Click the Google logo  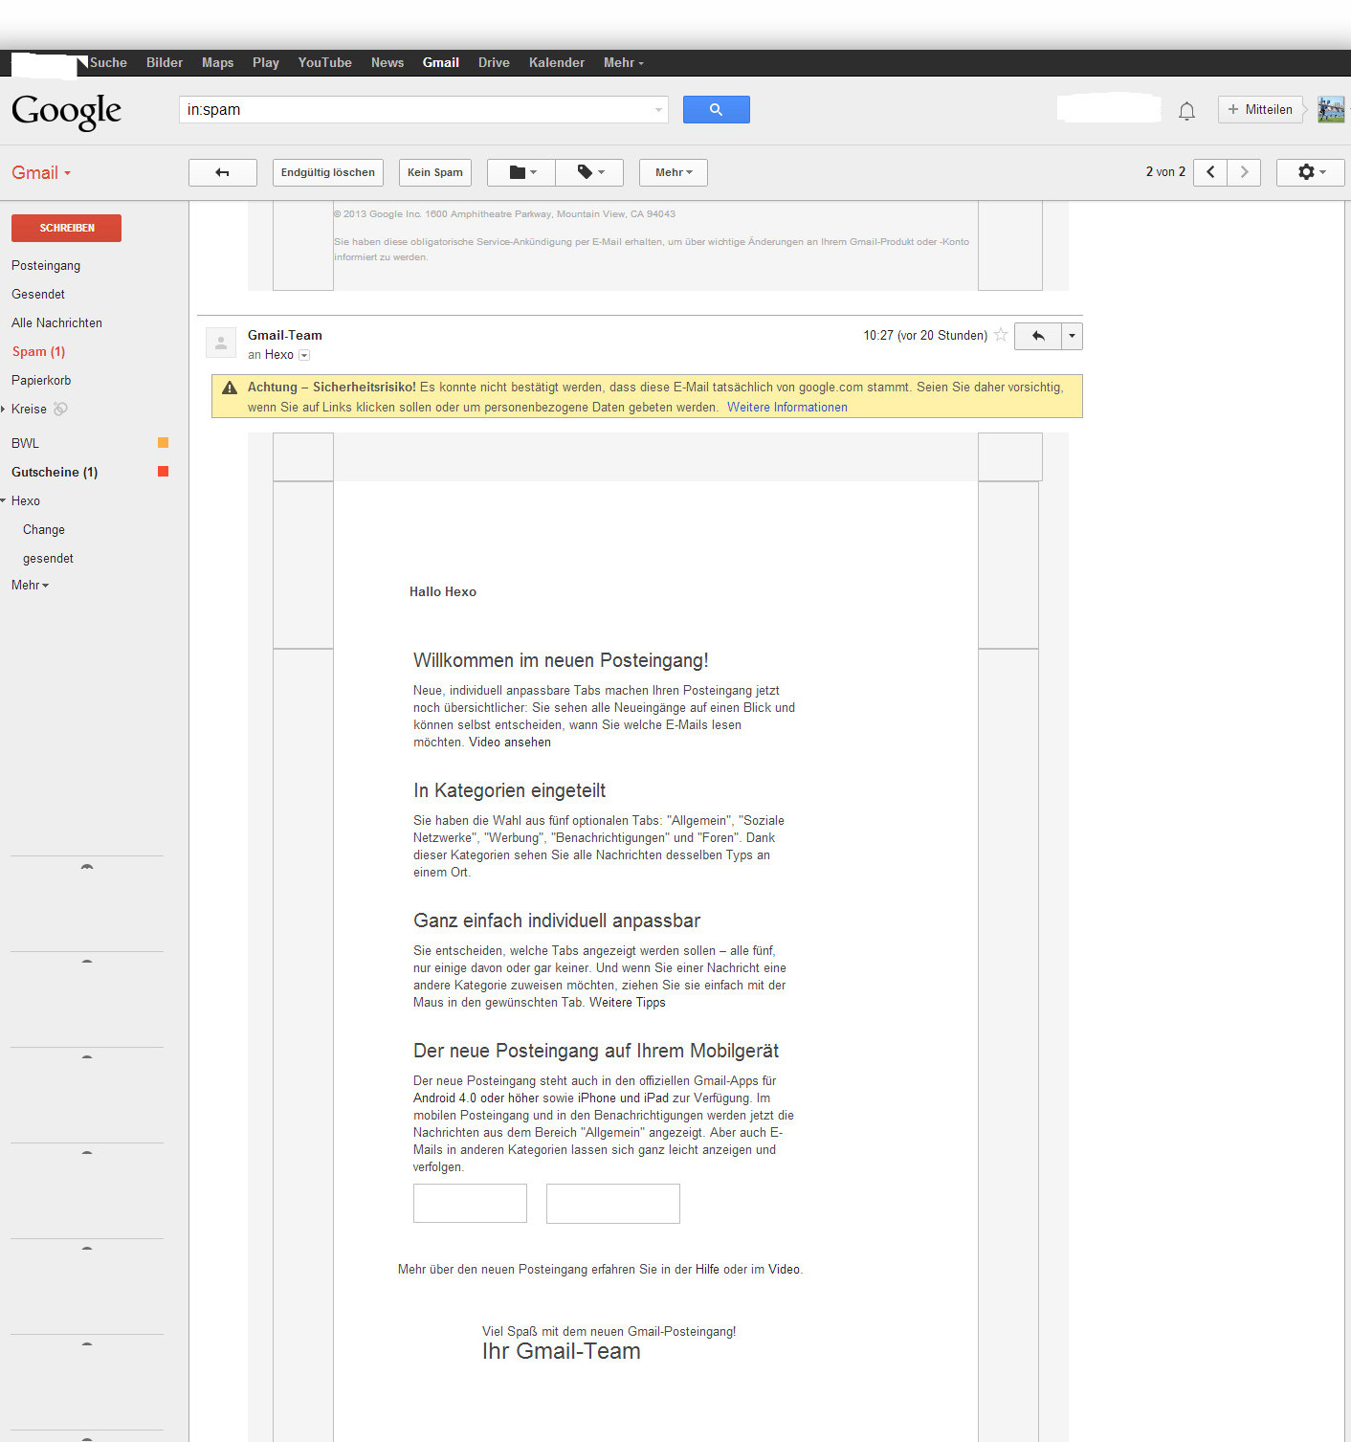pyautogui.click(x=67, y=112)
